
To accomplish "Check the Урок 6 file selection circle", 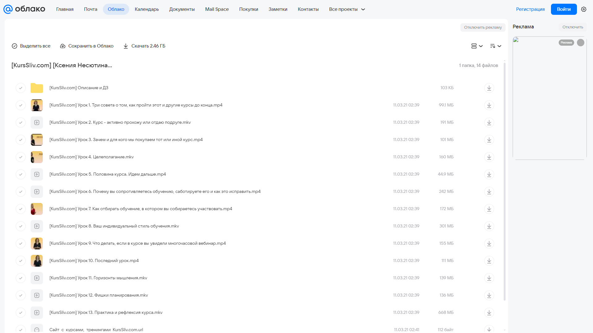I will 21,192.
